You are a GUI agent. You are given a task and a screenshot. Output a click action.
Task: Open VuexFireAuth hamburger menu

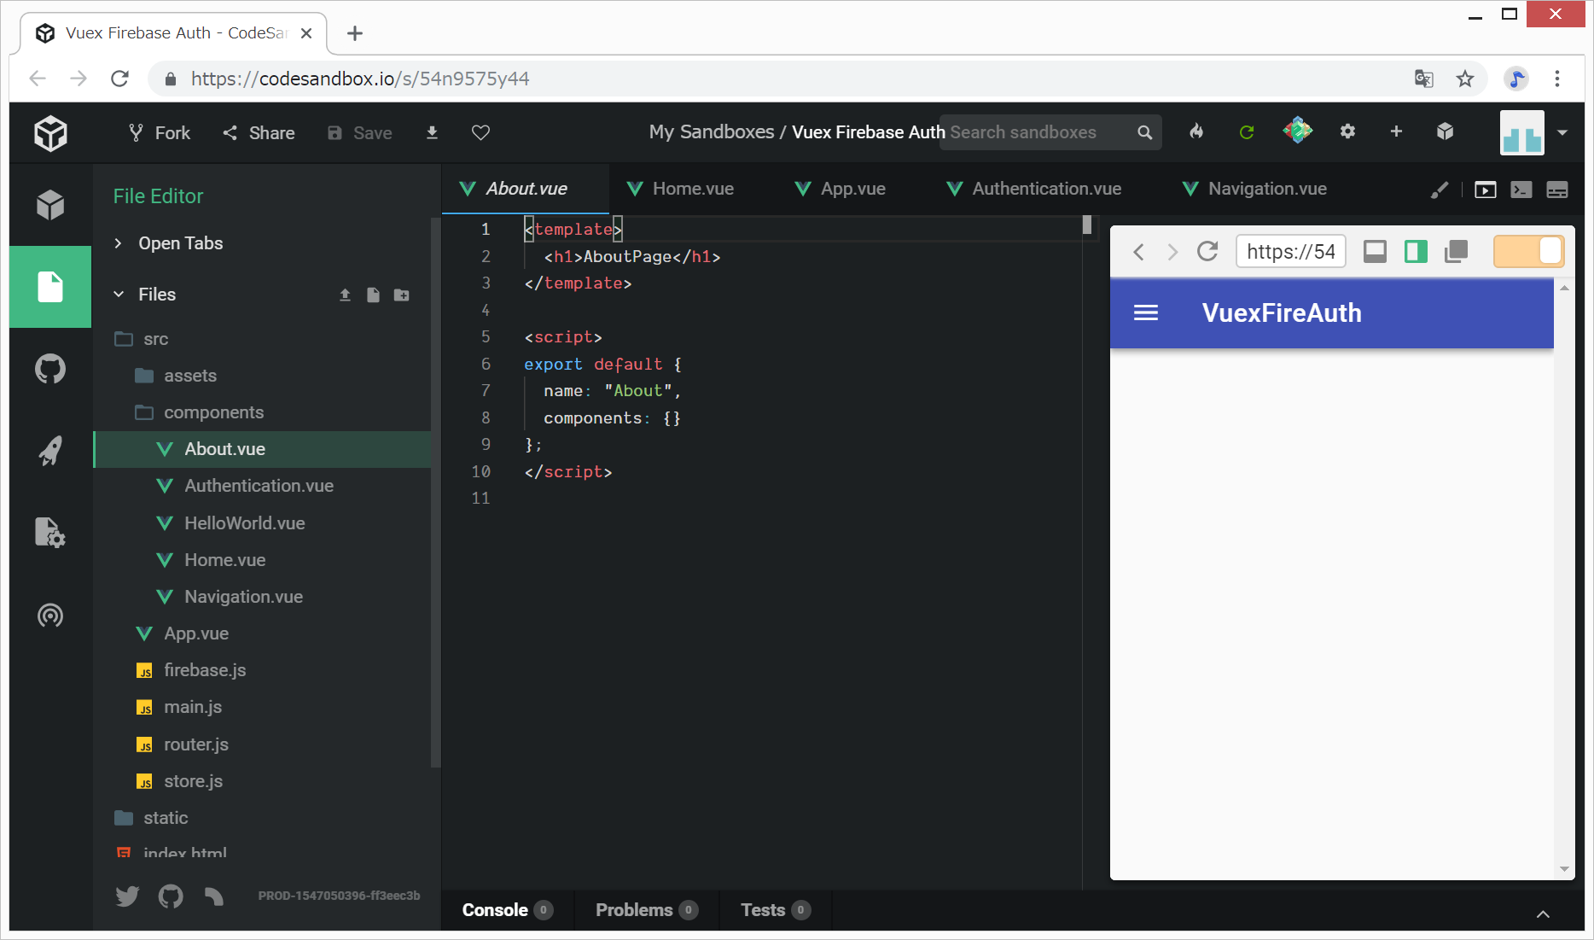pos(1145,313)
